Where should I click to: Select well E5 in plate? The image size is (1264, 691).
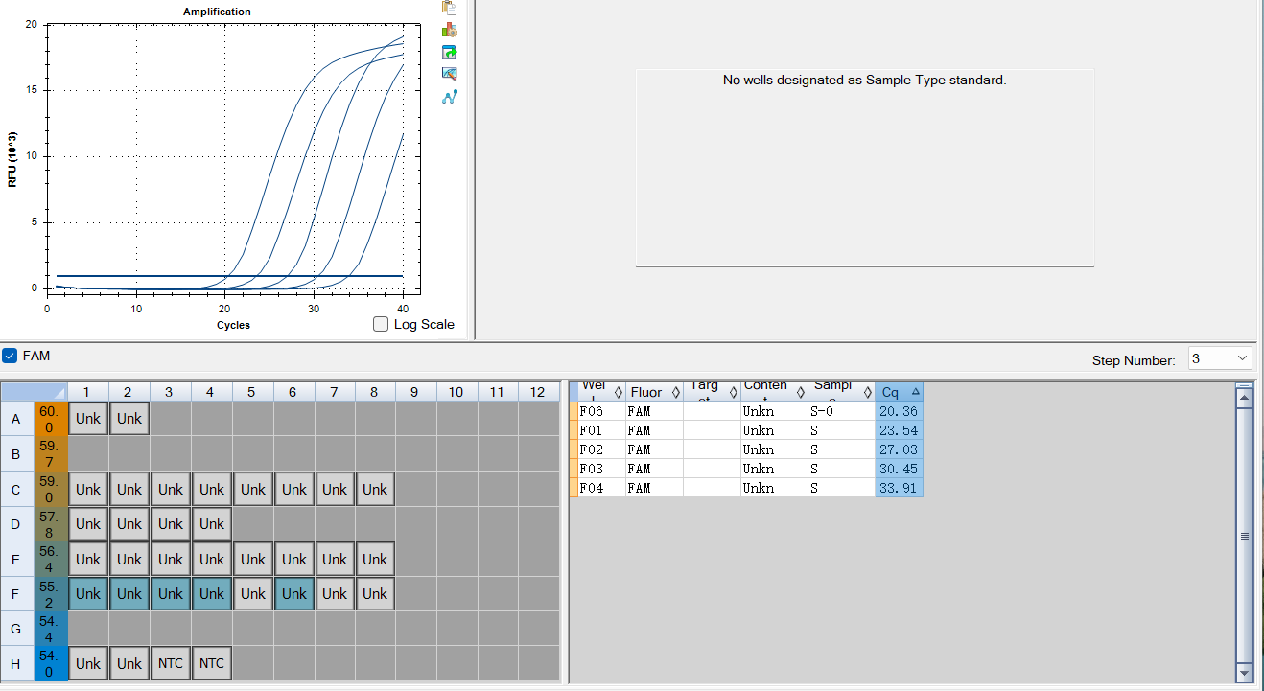253,559
